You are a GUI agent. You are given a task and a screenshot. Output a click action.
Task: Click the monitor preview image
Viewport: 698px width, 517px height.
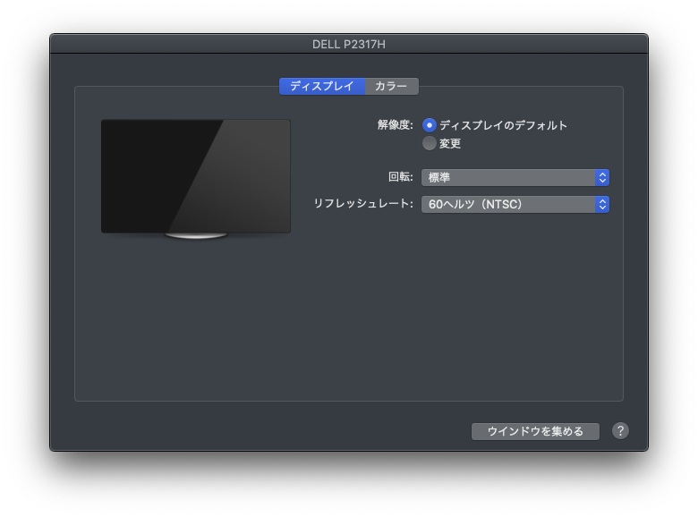[196, 179]
